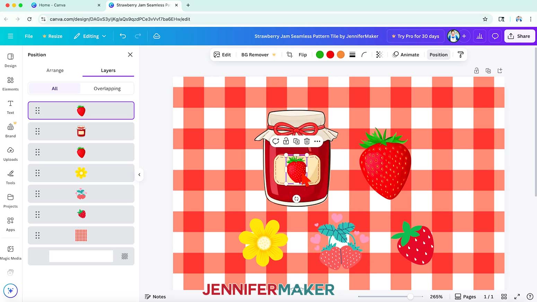Open the main hamburger menu
Image resolution: width=537 pixels, height=302 pixels.
point(10,36)
